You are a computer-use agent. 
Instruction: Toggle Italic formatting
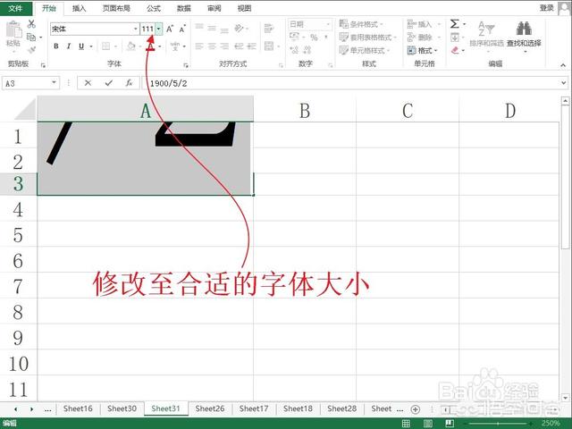68,46
